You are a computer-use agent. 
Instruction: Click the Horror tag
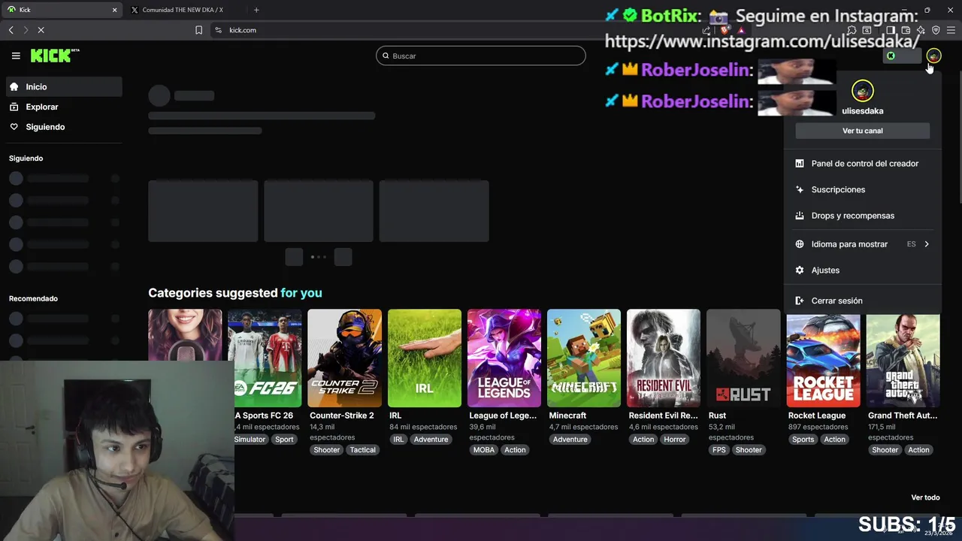[674, 440]
